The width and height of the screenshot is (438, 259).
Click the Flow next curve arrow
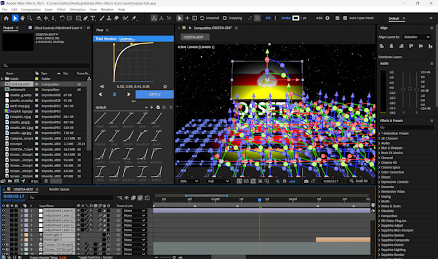click(x=128, y=94)
